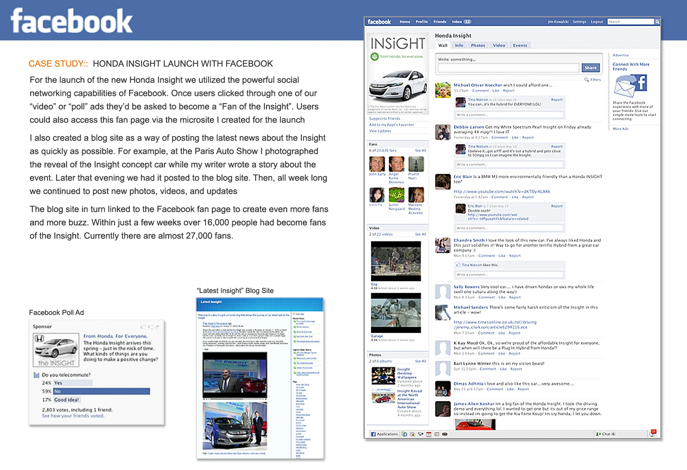Click the facebook logo in the screenshot's navigation bar
The height and width of the screenshot is (470, 687).
379,22
